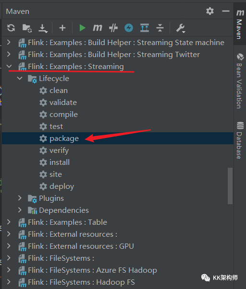The width and height of the screenshot is (246, 289).
Task: Open the Database side tab
Action: pyautogui.click(x=240, y=140)
